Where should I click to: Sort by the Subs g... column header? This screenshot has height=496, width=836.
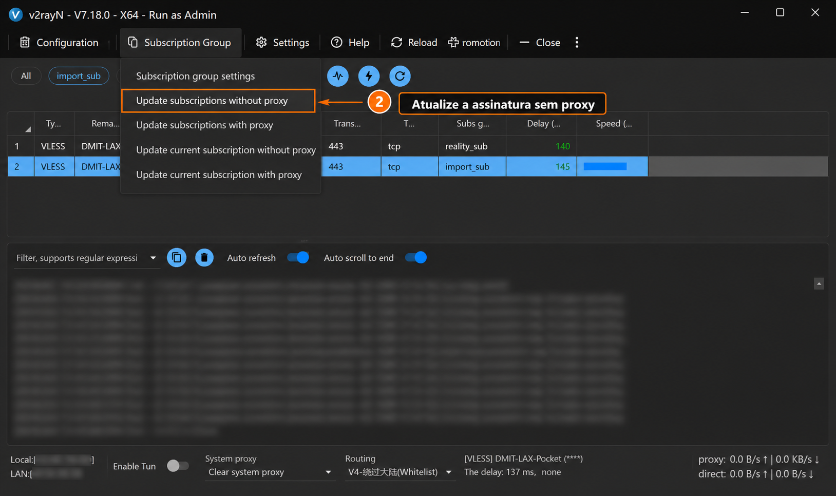(472, 124)
